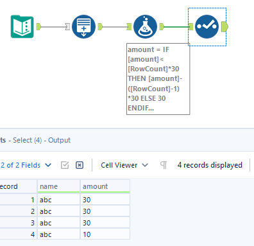254x246 pixels.
Task: Click input anchor of Generate Rows tool
Action: 67,27
